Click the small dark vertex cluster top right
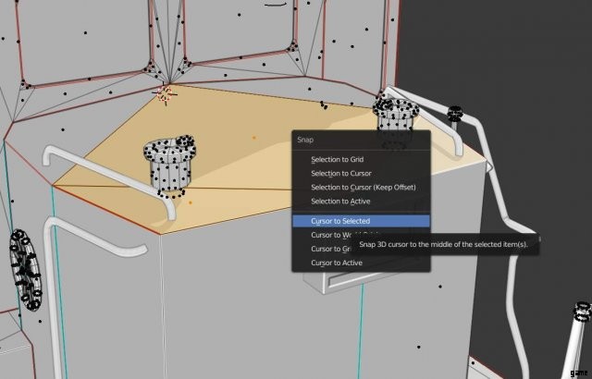This screenshot has width=592, height=379. (455, 115)
